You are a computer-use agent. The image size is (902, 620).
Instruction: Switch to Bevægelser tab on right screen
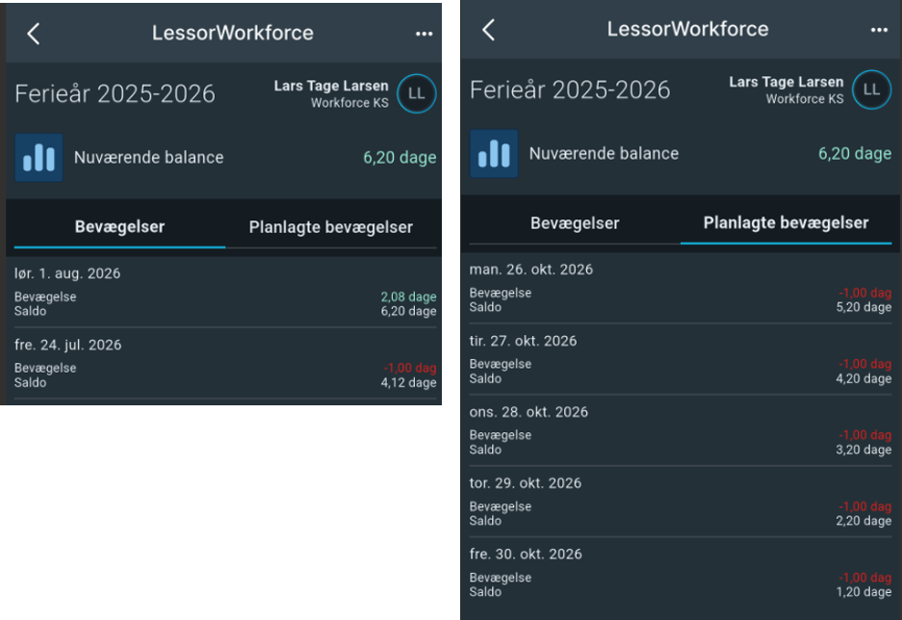tap(575, 223)
